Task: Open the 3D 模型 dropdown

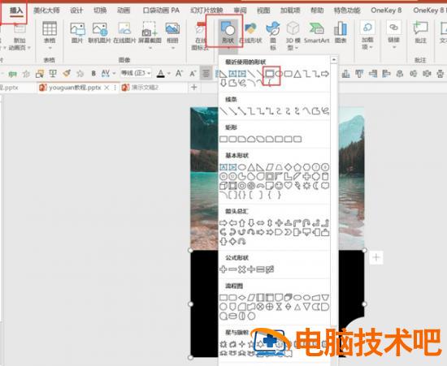Action: 293,35
